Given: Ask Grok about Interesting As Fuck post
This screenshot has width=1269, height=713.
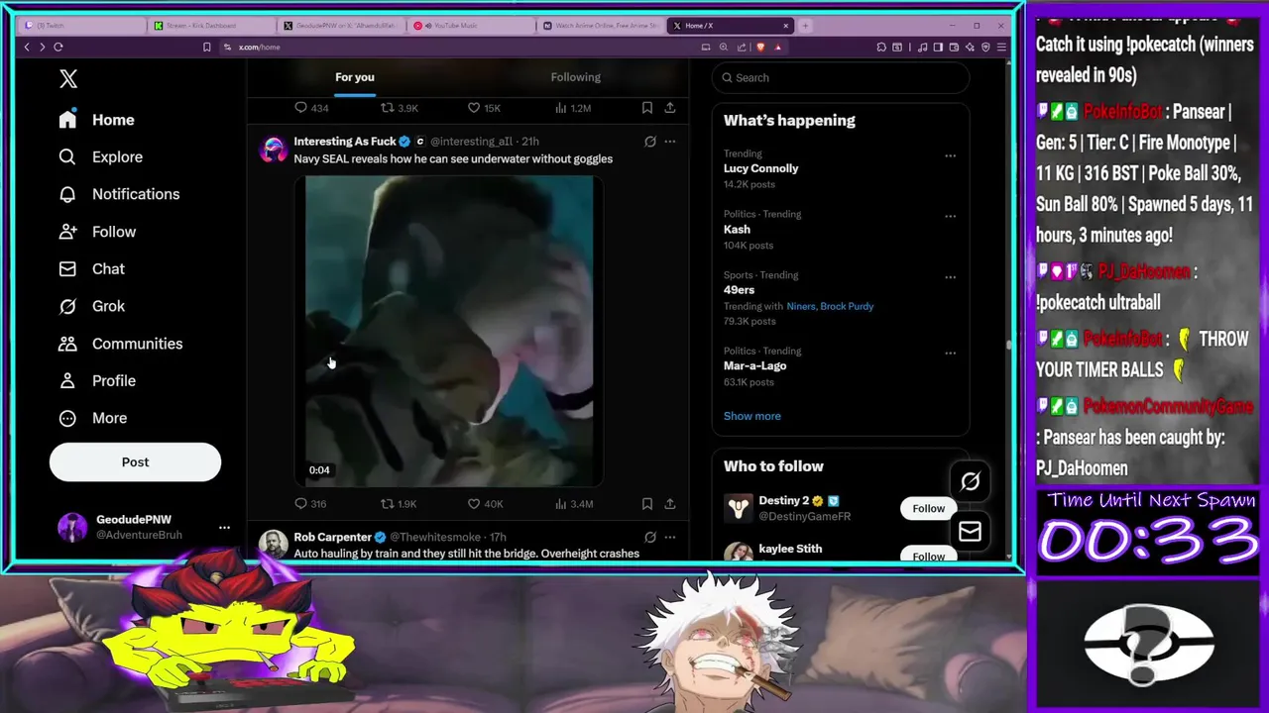Looking at the screenshot, I should click(x=650, y=142).
